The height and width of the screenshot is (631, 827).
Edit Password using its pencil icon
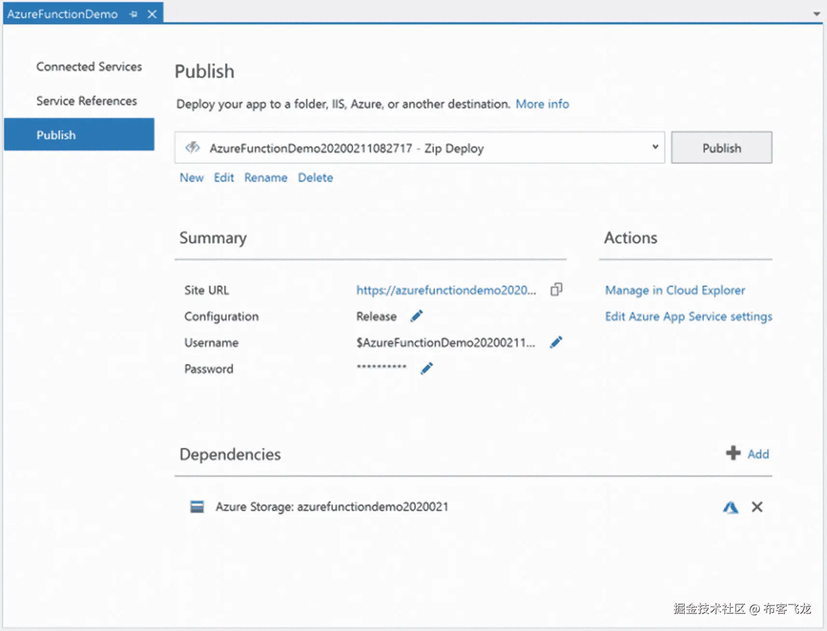(427, 368)
